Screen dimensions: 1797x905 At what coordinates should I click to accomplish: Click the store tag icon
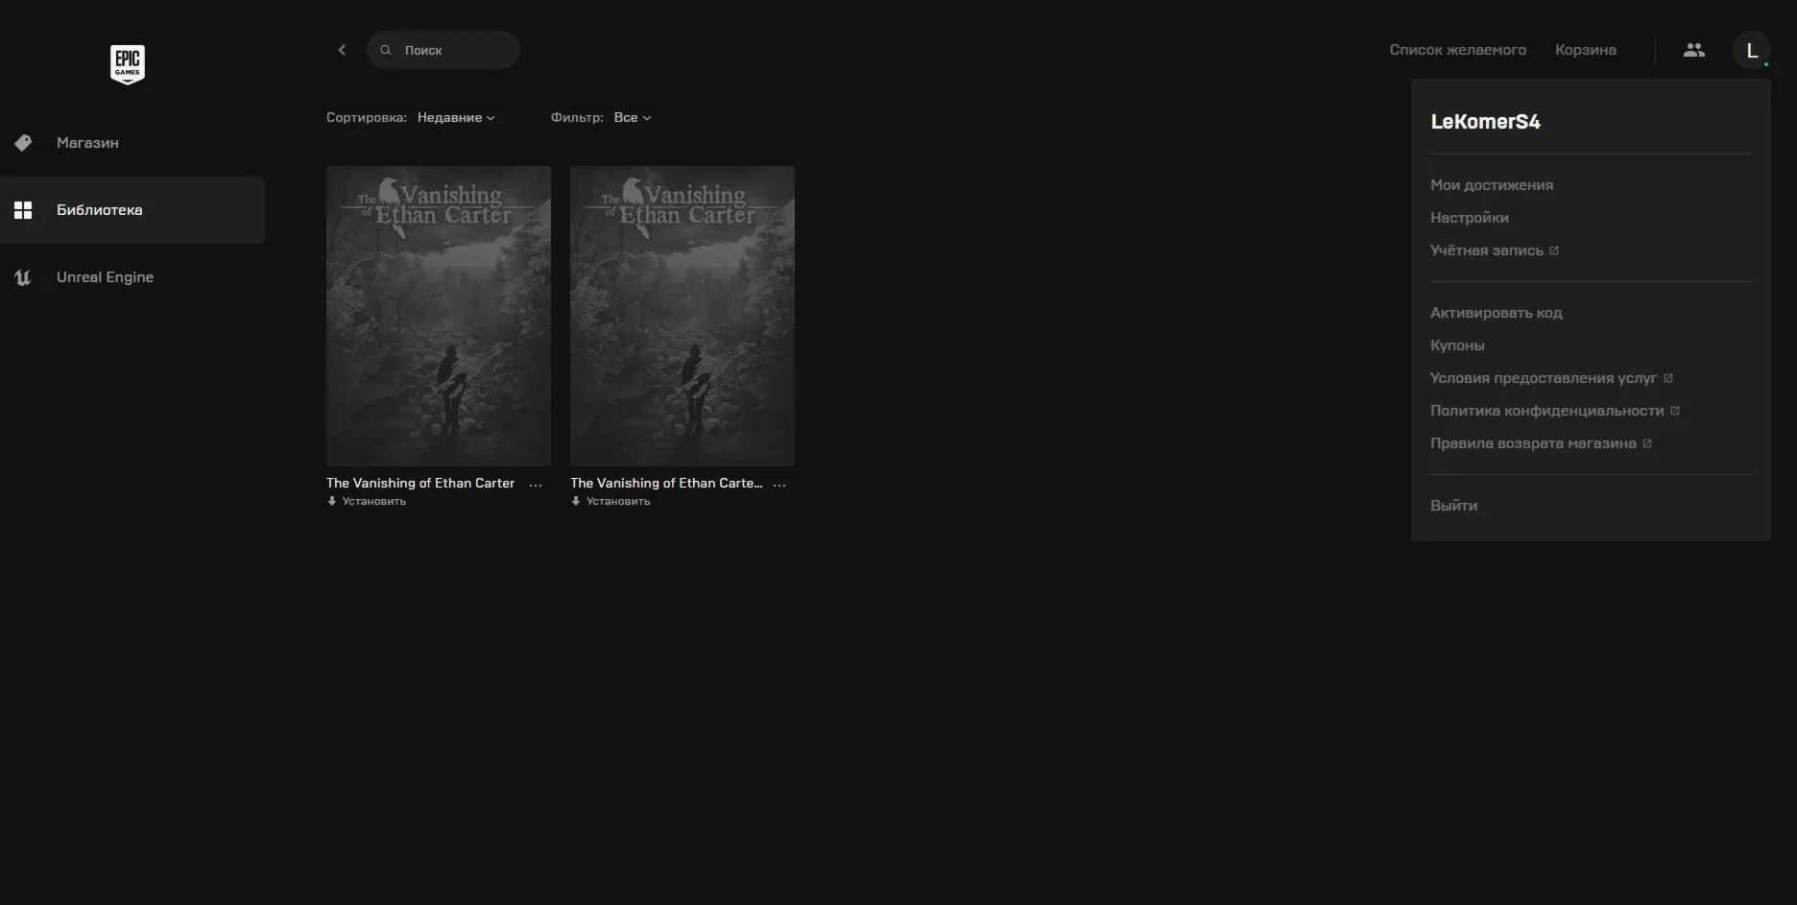click(23, 143)
